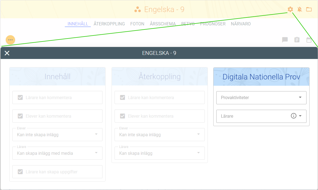Go to the Närvaro tab

[x=241, y=24]
